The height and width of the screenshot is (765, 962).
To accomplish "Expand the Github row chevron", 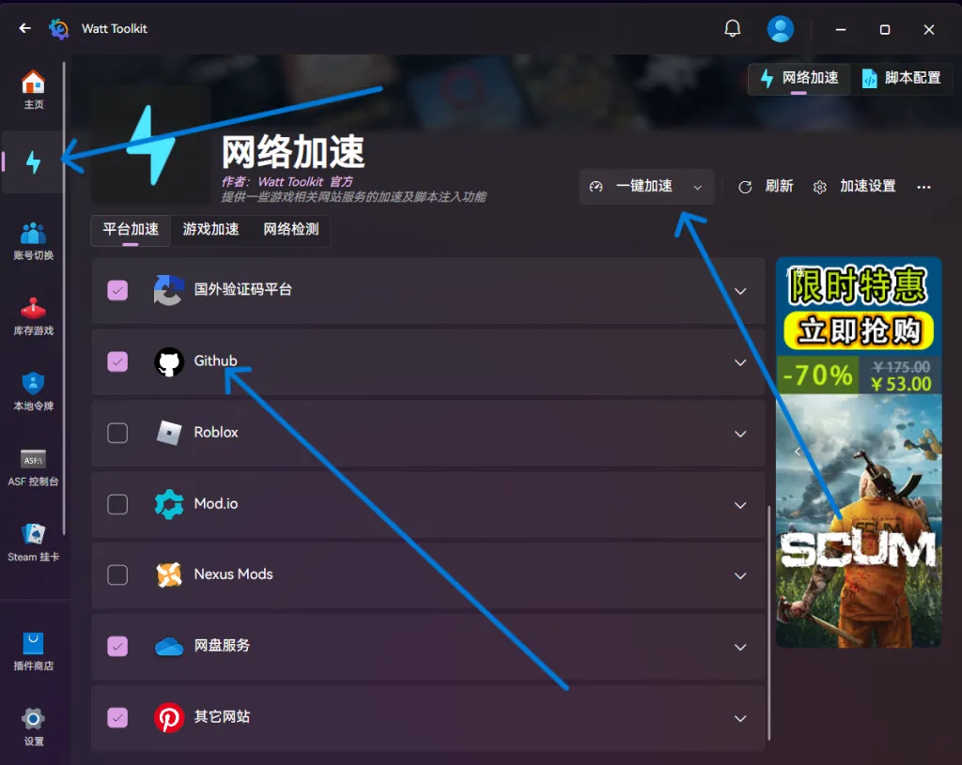I will tap(740, 363).
